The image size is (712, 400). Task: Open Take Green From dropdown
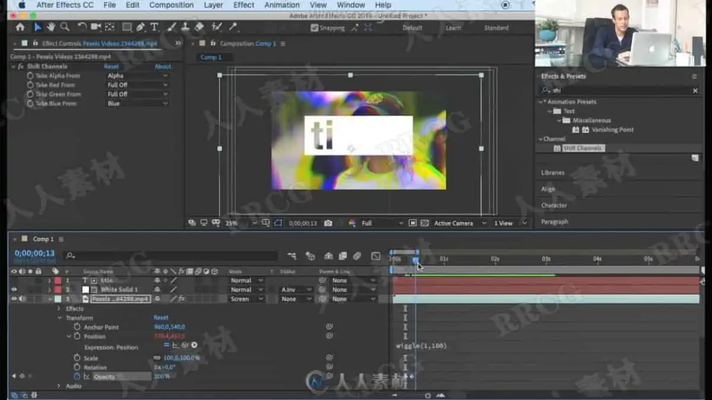(x=137, y=94)
